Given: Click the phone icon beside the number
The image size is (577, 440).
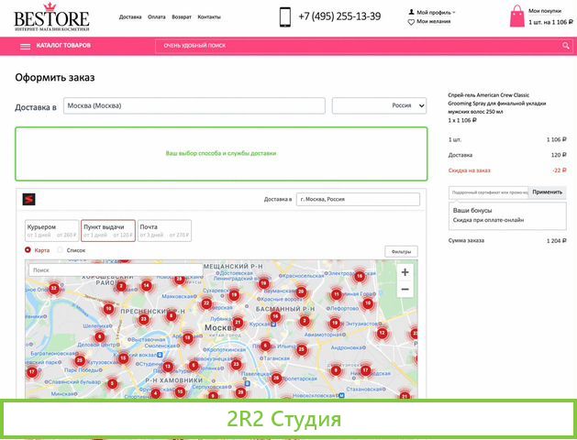Looking at the screenshot, I should click(x=284, y=16).
